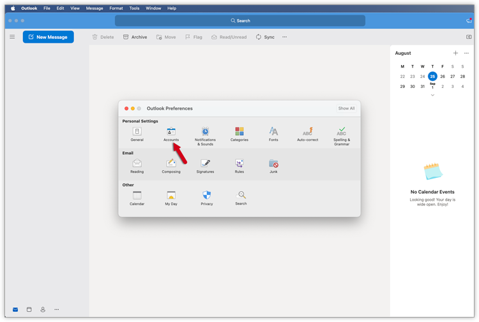Open Signatures preferences

coord(205,165)
